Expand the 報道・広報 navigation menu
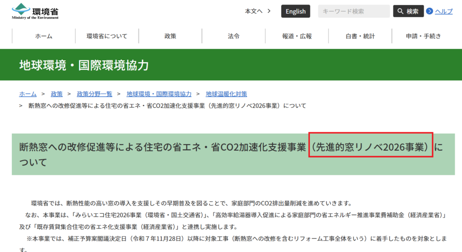Viewport: 462px width, 252px height. 297,36
